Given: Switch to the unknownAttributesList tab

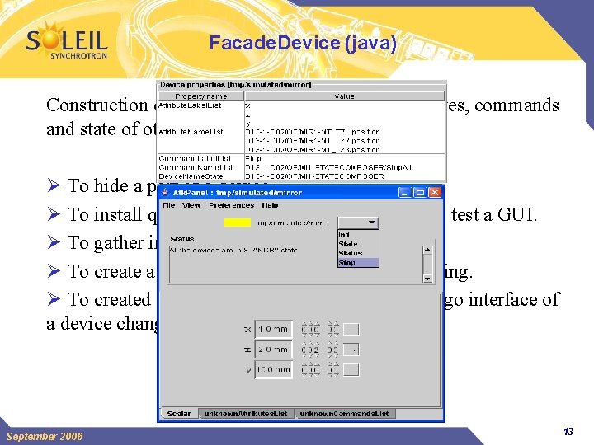Looking at the screenshot, I should coord(246,414).
